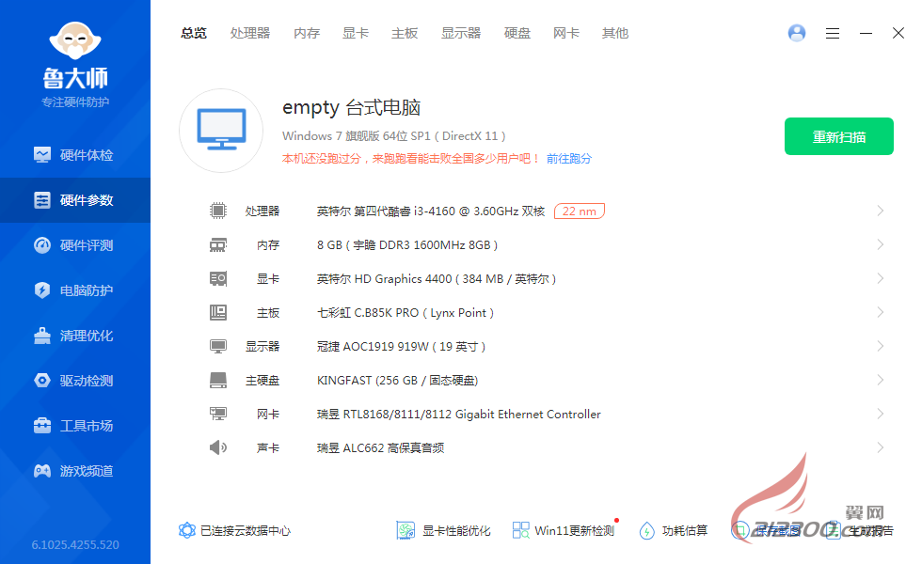Expand the 显示器 row chevron
Image resolution: width=922 pixels, height=564 pixels.
click(881, 346)
